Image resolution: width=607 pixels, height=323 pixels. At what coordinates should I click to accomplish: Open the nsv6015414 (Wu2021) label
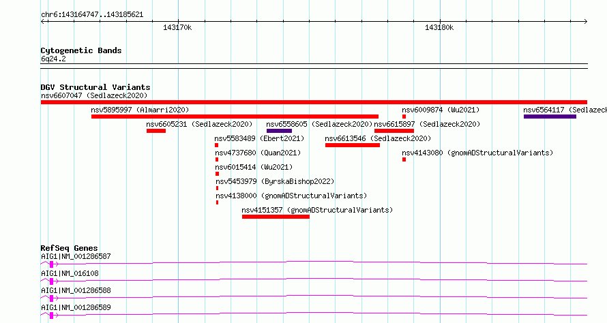pyautogui.click(x=254, y=167)
